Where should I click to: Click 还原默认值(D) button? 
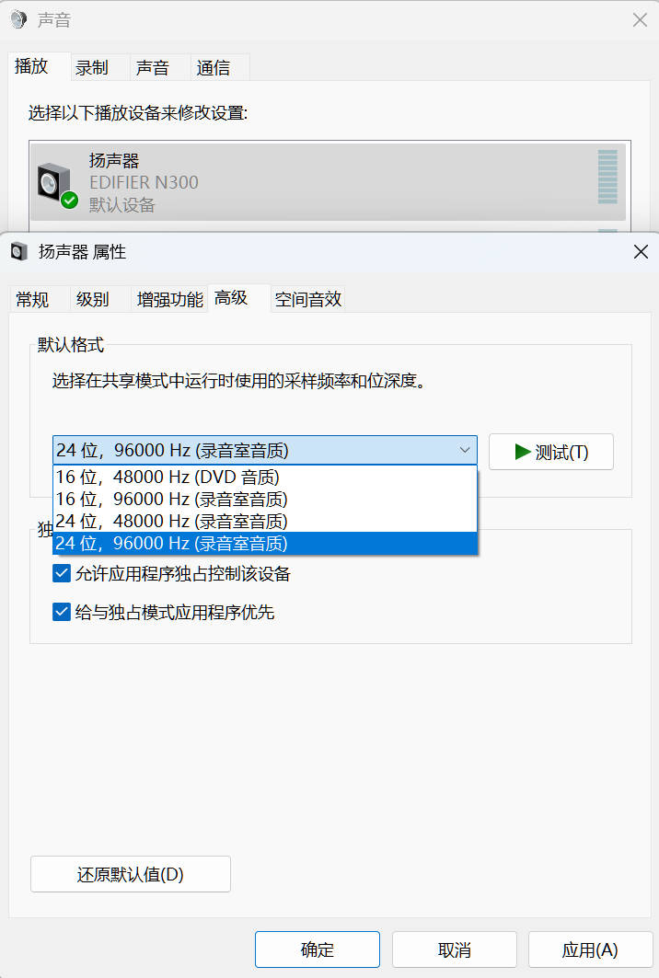(131, 874)
